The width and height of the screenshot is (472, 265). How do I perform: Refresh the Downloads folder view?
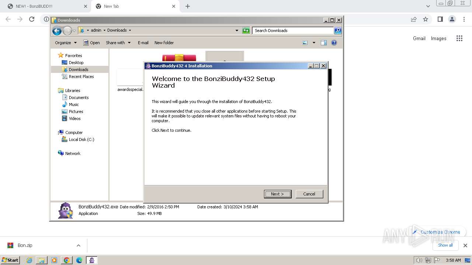(x=246, y=31)
